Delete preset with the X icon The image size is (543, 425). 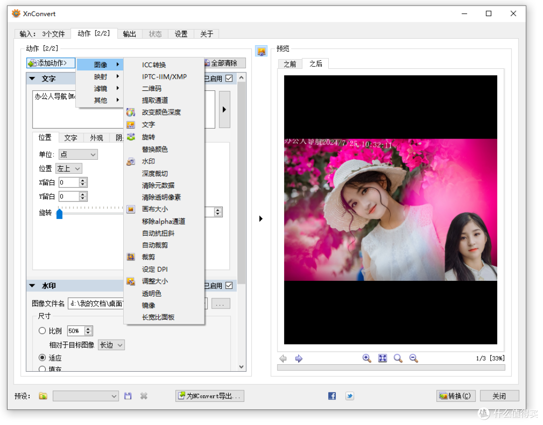(144, 396)
